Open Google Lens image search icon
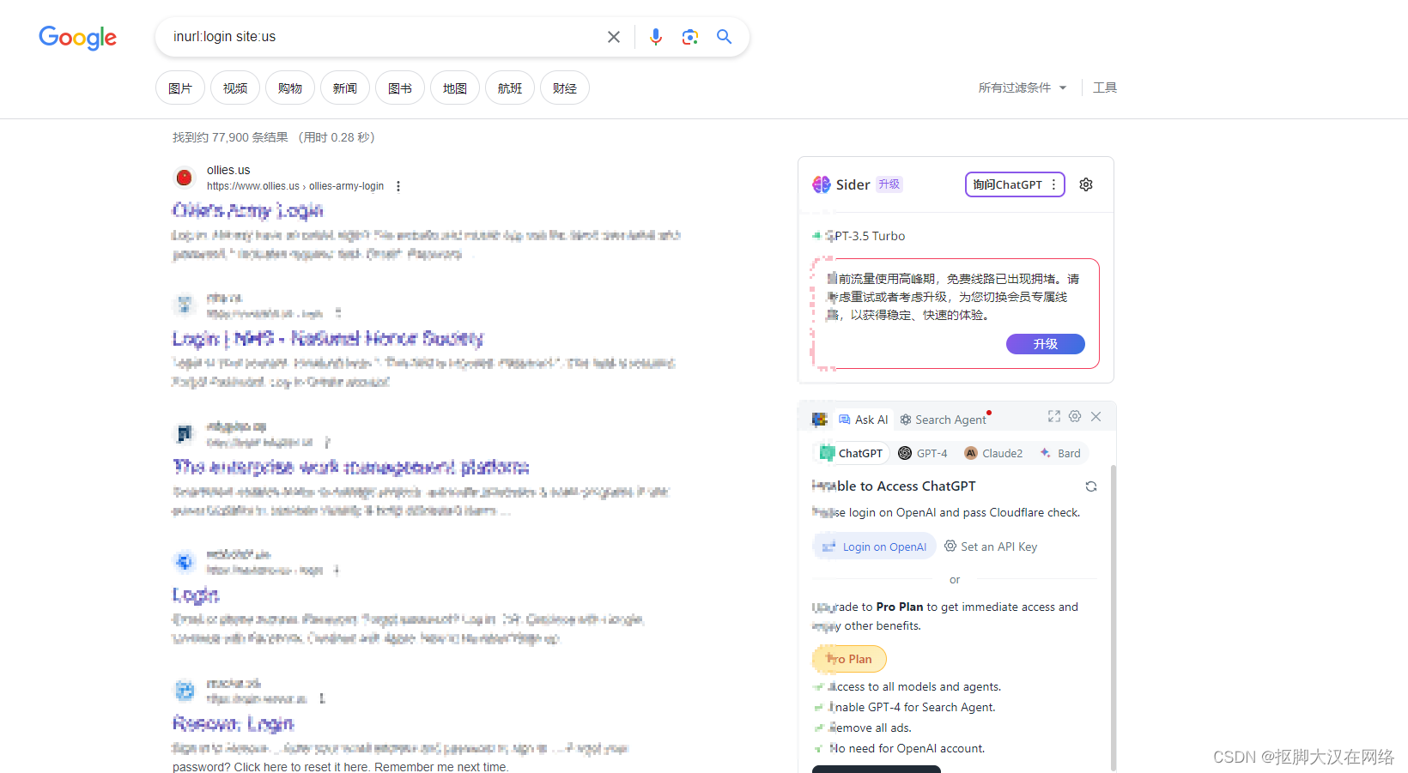Viewport: 1408px width, 773px height. click(690, 37)
